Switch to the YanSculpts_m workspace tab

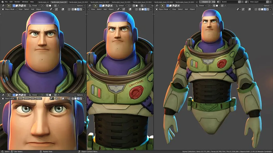pos(44,2)
